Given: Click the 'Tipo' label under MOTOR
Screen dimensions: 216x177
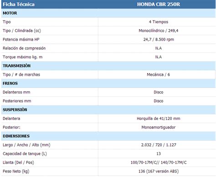Looking at the screenshot, I should click(7, 22).
